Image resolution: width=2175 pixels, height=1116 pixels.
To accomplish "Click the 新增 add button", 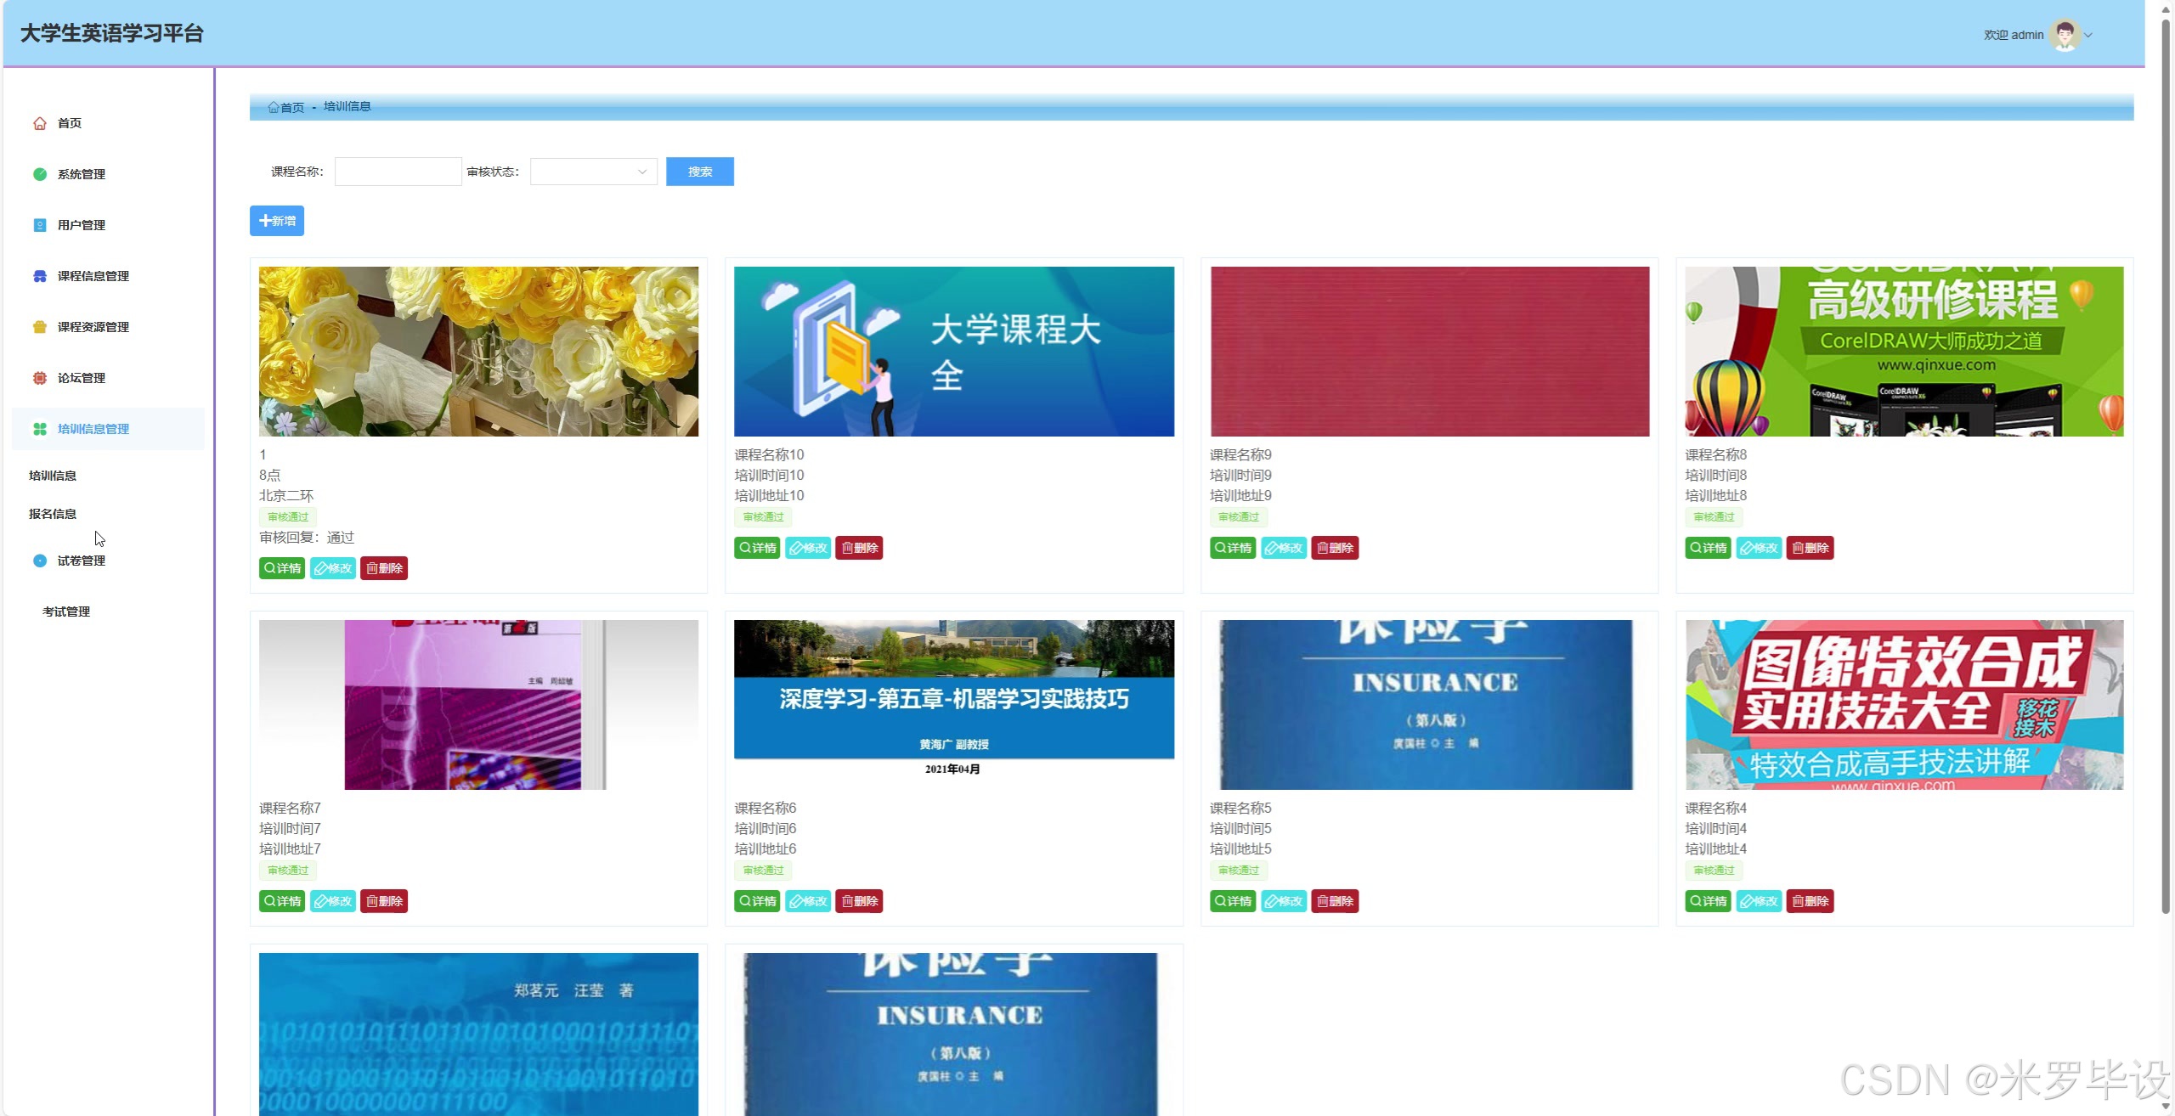I will click(x=277, y=221).
